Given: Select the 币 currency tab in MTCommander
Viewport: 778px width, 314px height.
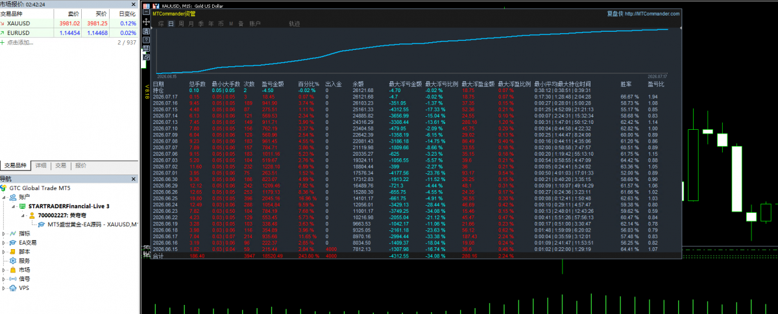Looking at the screenshot, I should [x=221, y=23].
